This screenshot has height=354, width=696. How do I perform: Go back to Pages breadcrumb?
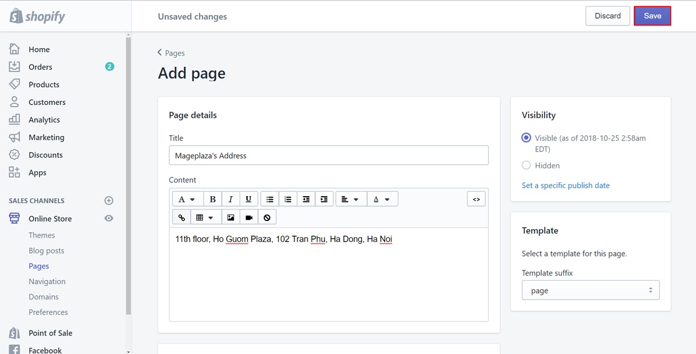tap(171, 53)
